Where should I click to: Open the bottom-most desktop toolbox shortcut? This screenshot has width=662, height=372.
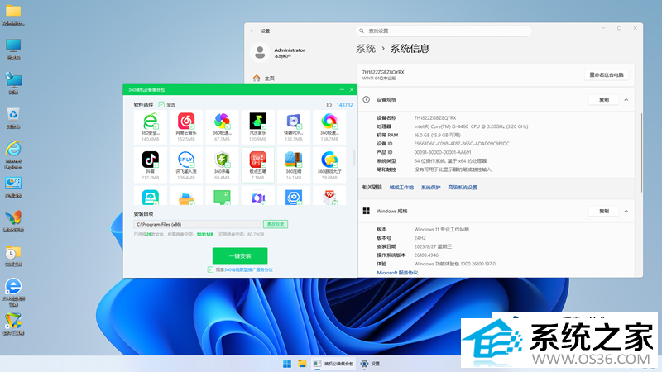tap(13, 321)
